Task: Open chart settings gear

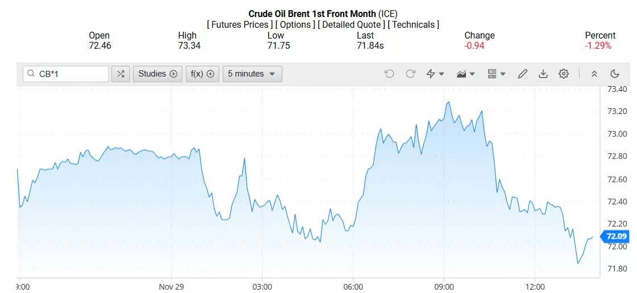Action: (x=564, y=74)
